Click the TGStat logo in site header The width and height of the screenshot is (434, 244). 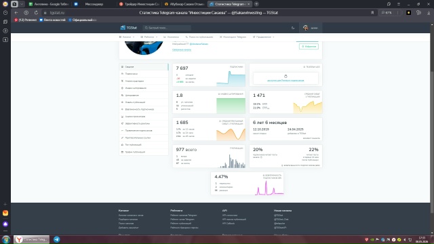click(x=129, y=28)
